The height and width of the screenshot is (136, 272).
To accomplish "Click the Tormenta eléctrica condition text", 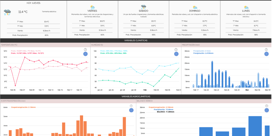I will pos(49,12).
